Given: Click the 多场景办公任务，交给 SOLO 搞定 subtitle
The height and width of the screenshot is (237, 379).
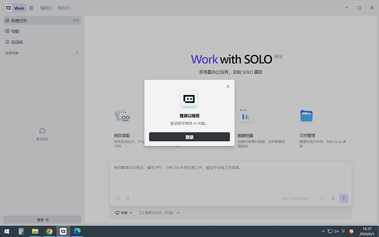Looking at the screenshot, I should pyautogui.click(x=231, y=72).
